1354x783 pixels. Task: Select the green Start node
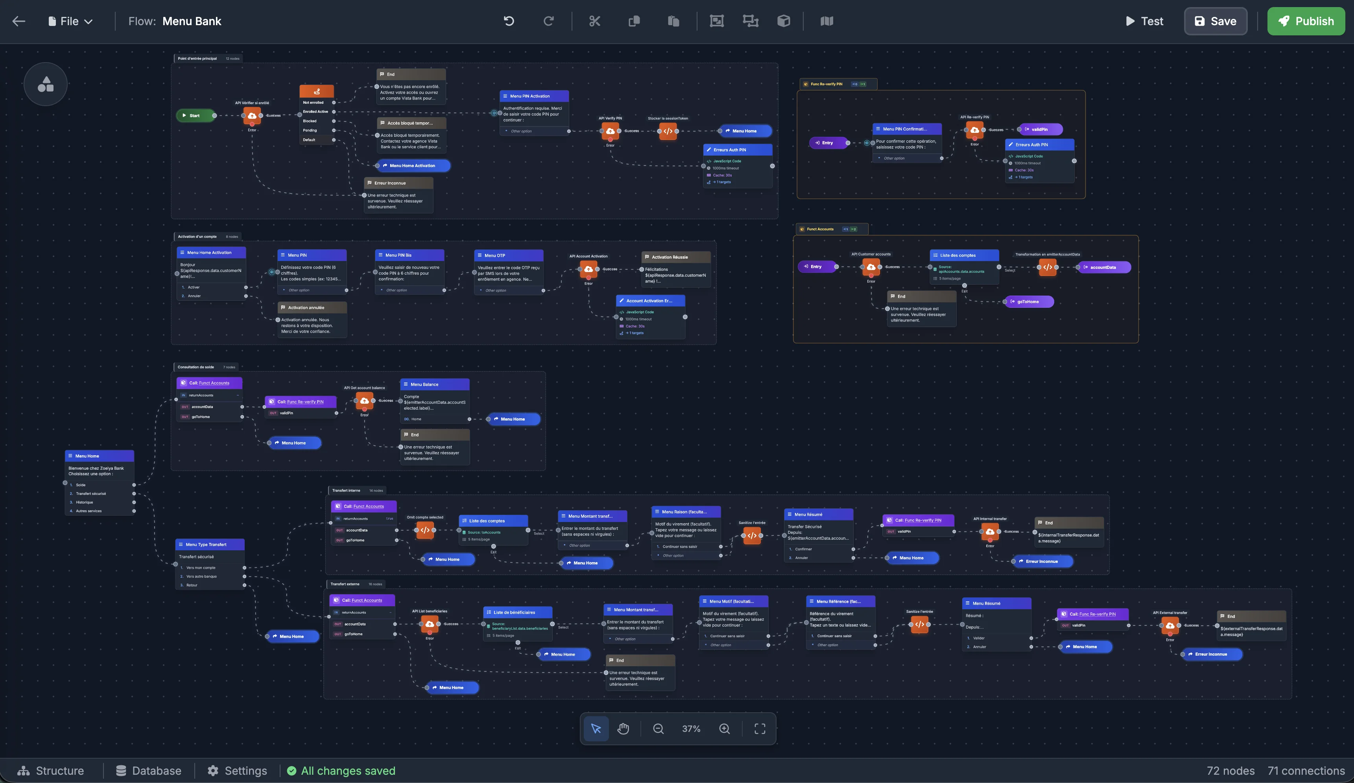[195, 116]
